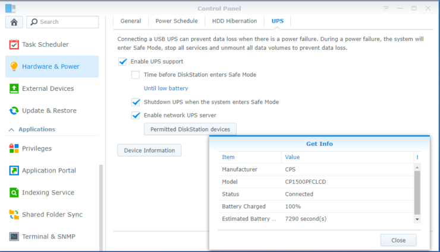This screenshot has height=252, width=440.
Task: Open Update & Restore section
Action: pyautogui.click(x=49, y=110)
